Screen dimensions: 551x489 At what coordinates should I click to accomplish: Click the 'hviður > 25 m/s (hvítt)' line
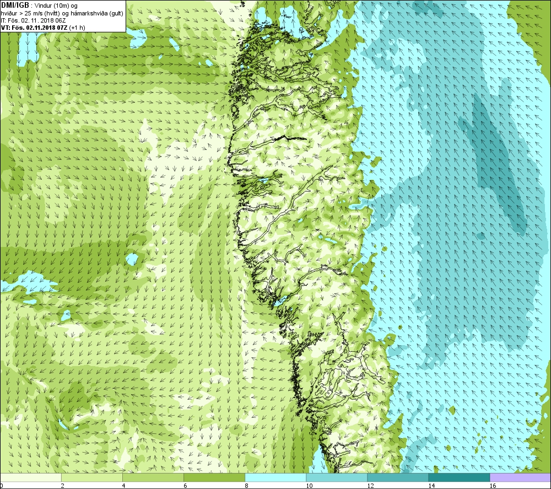coord(30,13)
